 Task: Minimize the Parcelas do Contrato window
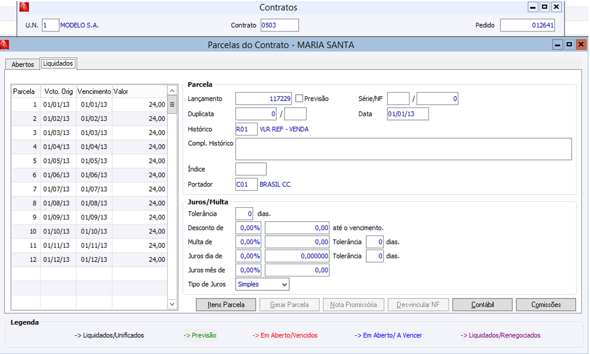[x=558, y=45]
